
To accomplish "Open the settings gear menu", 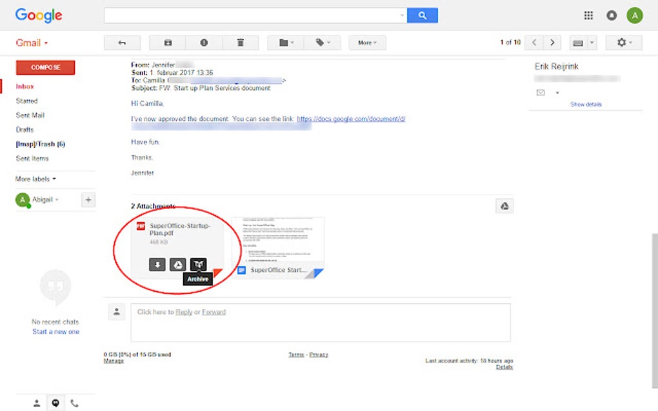I will pyautogui.click(x=623, y=43).
